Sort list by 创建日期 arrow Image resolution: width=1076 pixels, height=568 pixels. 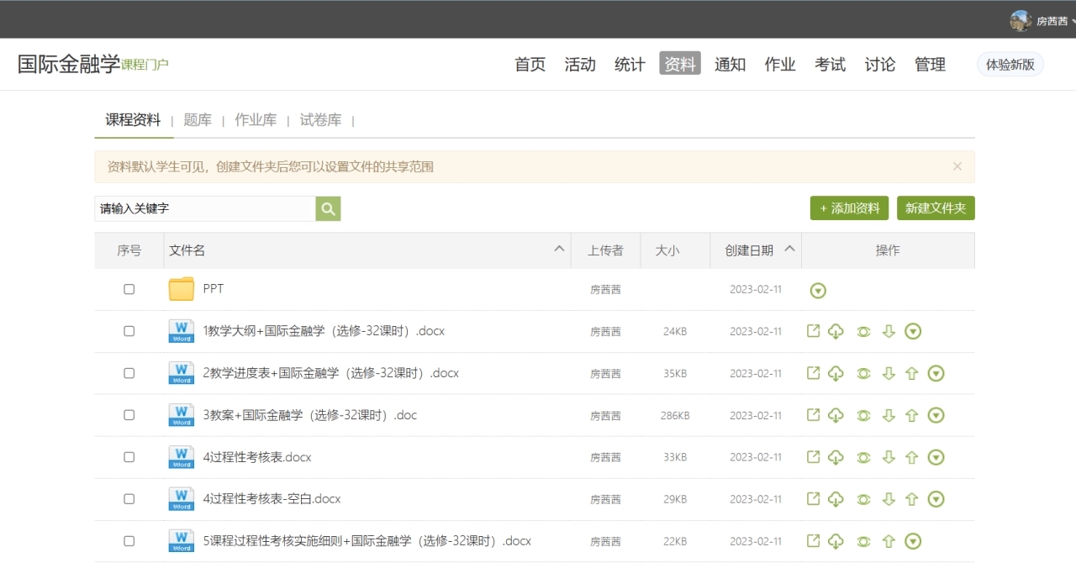789,249
